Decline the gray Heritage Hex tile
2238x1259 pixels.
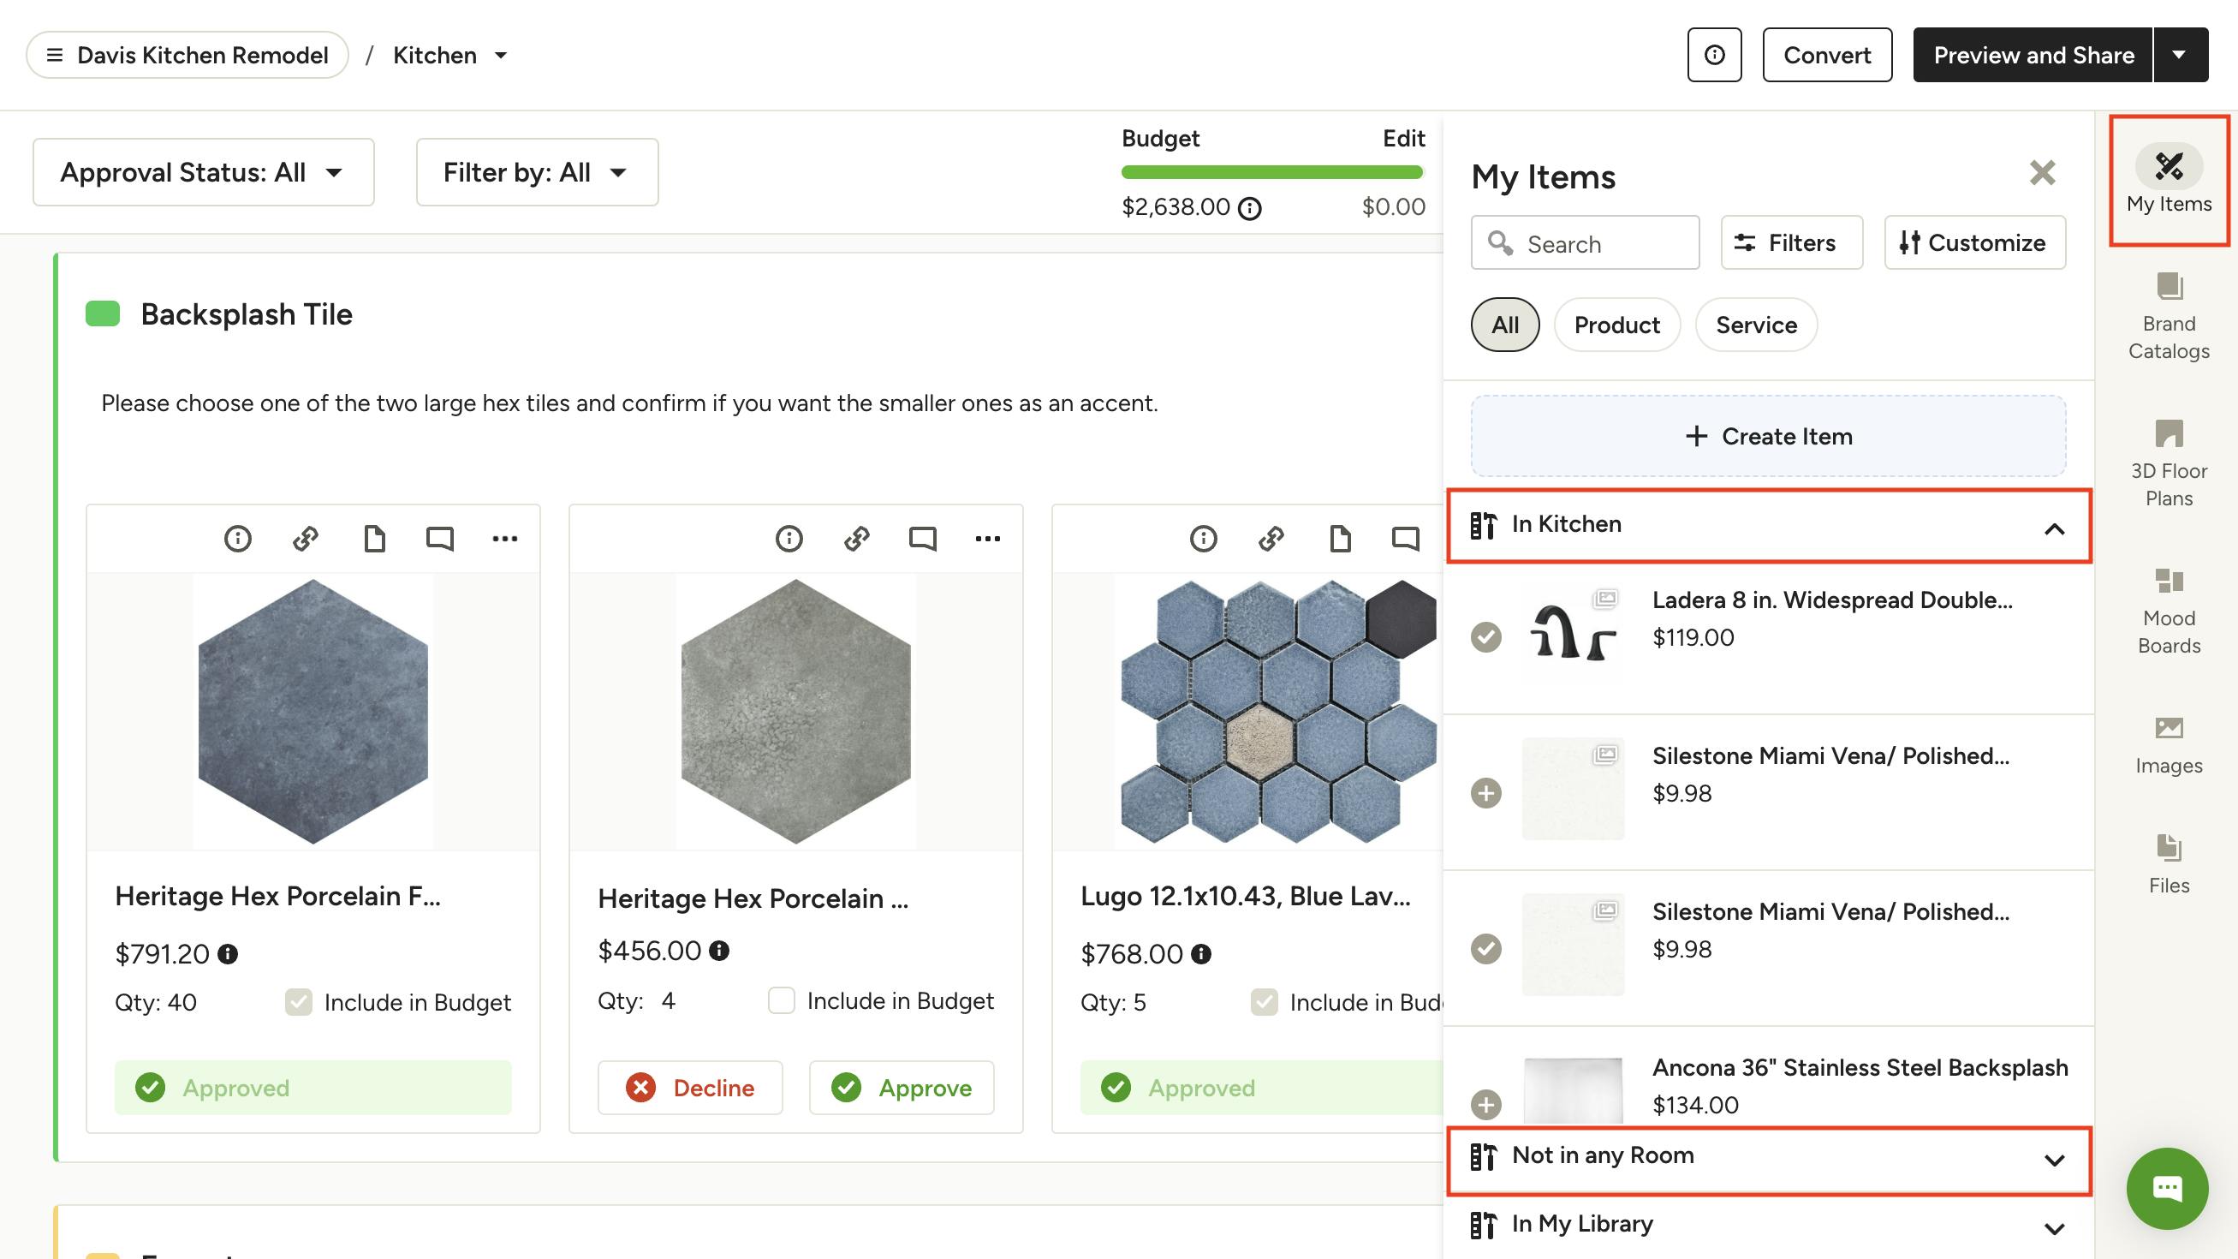point(690,1087)
